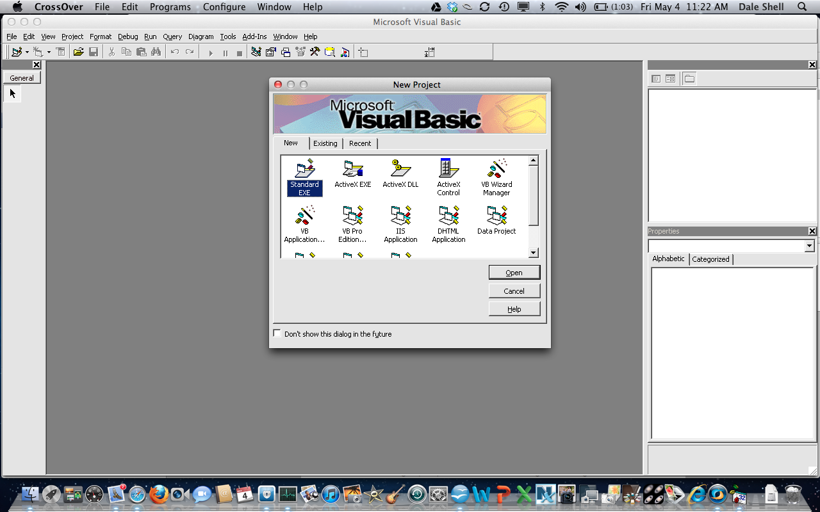Click the Find binoculars toolbar icon

point(156,52)
